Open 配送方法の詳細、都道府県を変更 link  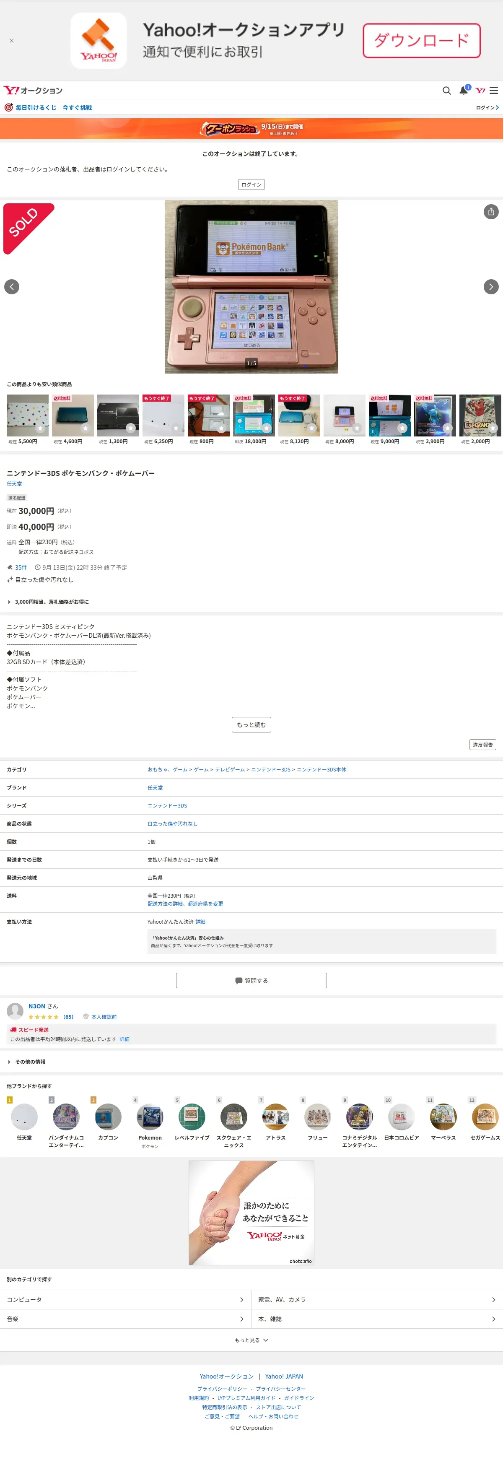[x=185, y=904]
